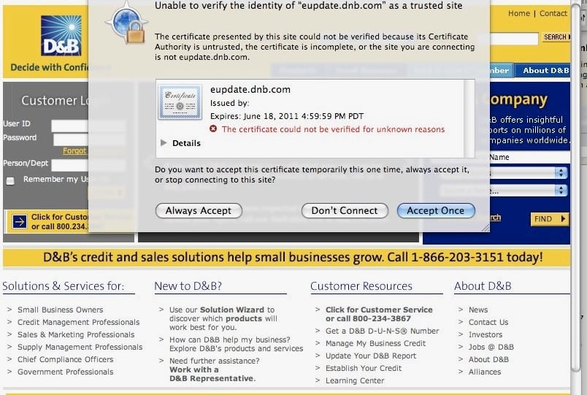
Task: Click the red certificate error icon
Action: (213, 129)
